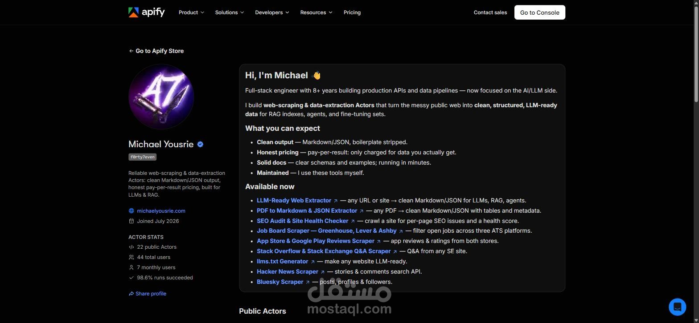Viewport: 699px width, 323px height.
Task: Open LLM-Ready Web Extractor link
Action: click(x=297, y=201)
